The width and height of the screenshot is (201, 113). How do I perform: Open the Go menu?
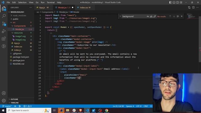37,3
